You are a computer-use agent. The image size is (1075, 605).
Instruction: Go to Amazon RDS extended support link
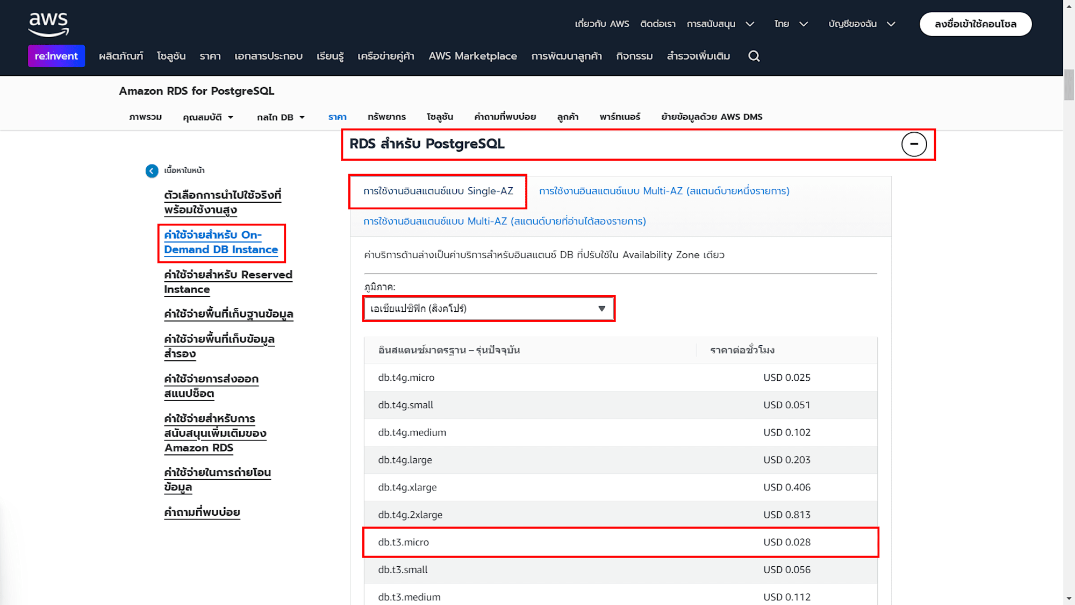coord(215,433)
